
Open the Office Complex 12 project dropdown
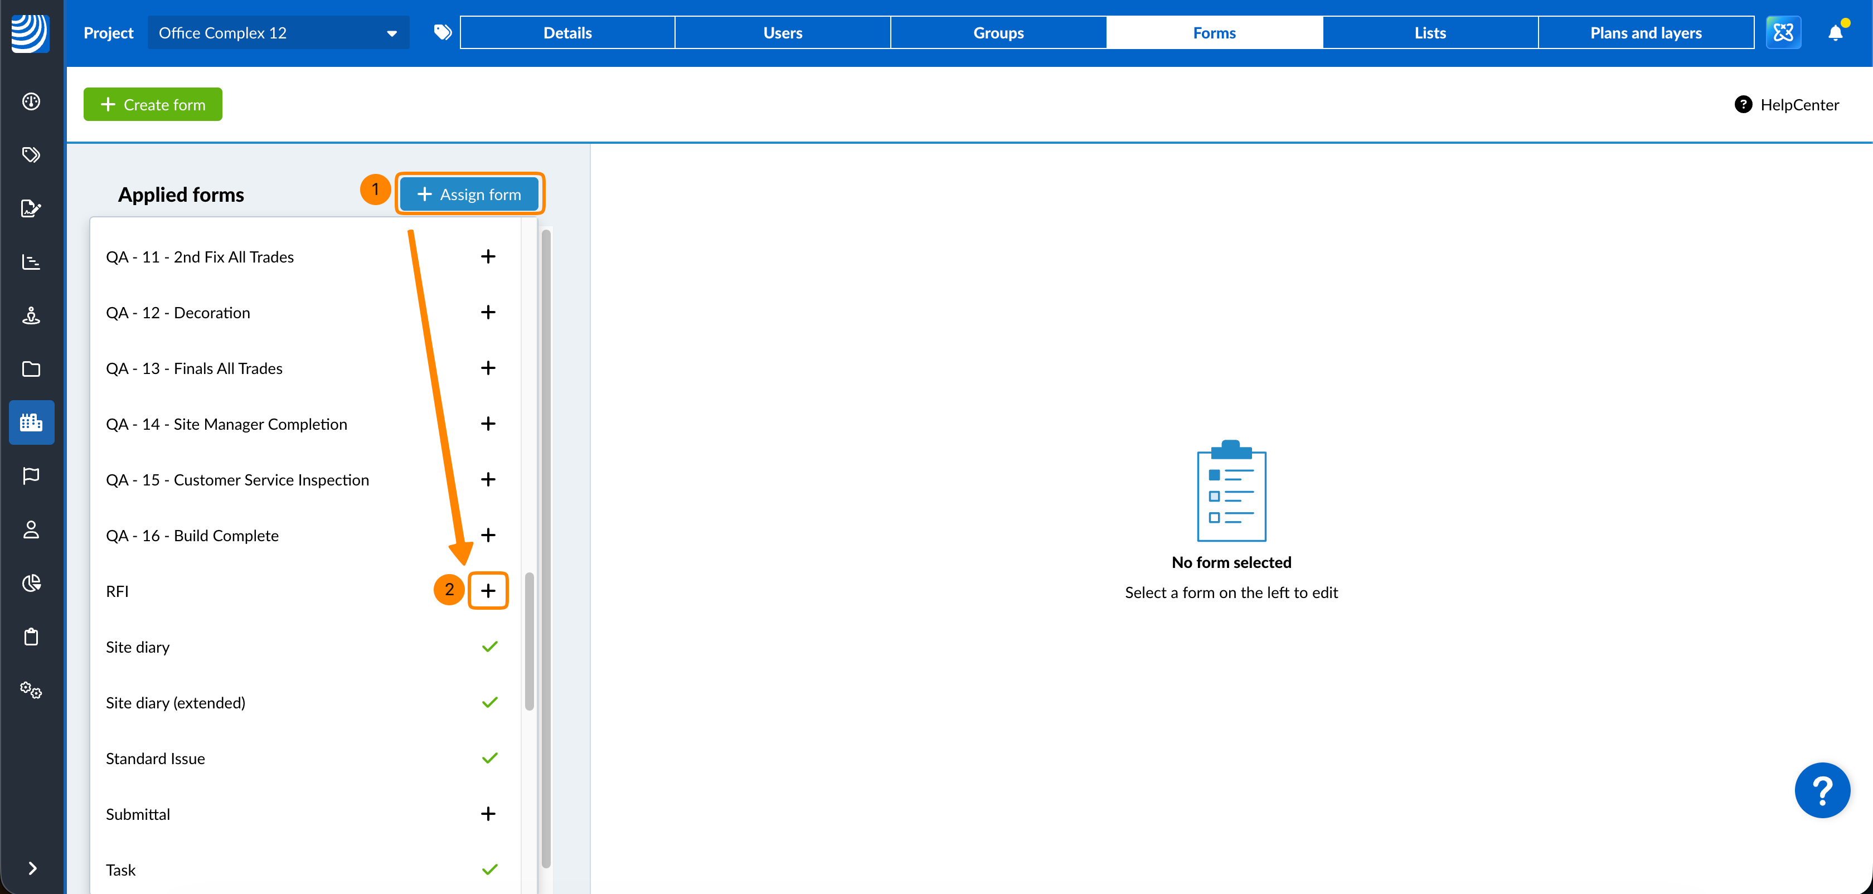pyautogui.click(x=279, y=33)
